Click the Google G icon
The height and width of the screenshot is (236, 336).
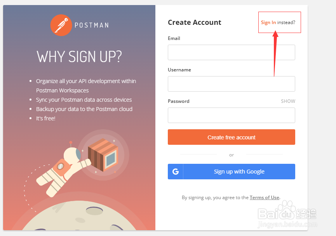coord(176,172)
